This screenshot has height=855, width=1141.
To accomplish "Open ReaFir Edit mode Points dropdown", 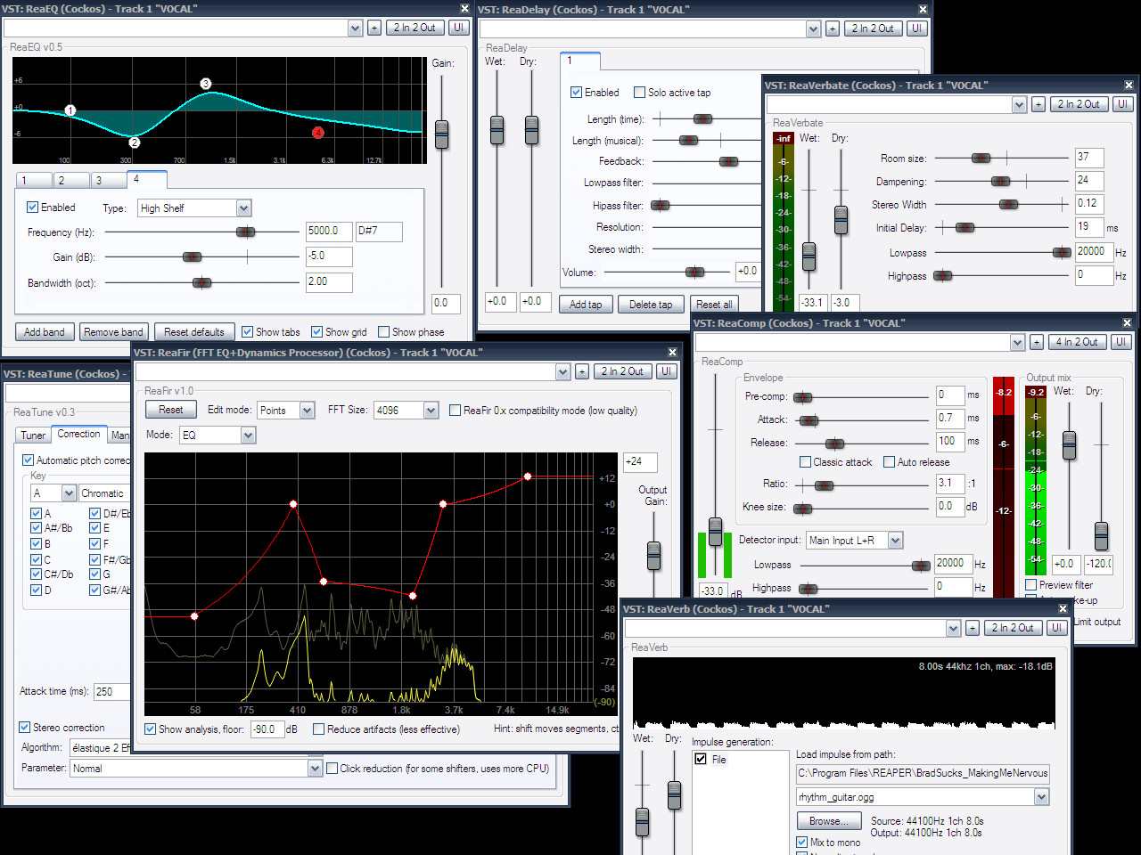I will pyautogui.click(x=308, y=411).
